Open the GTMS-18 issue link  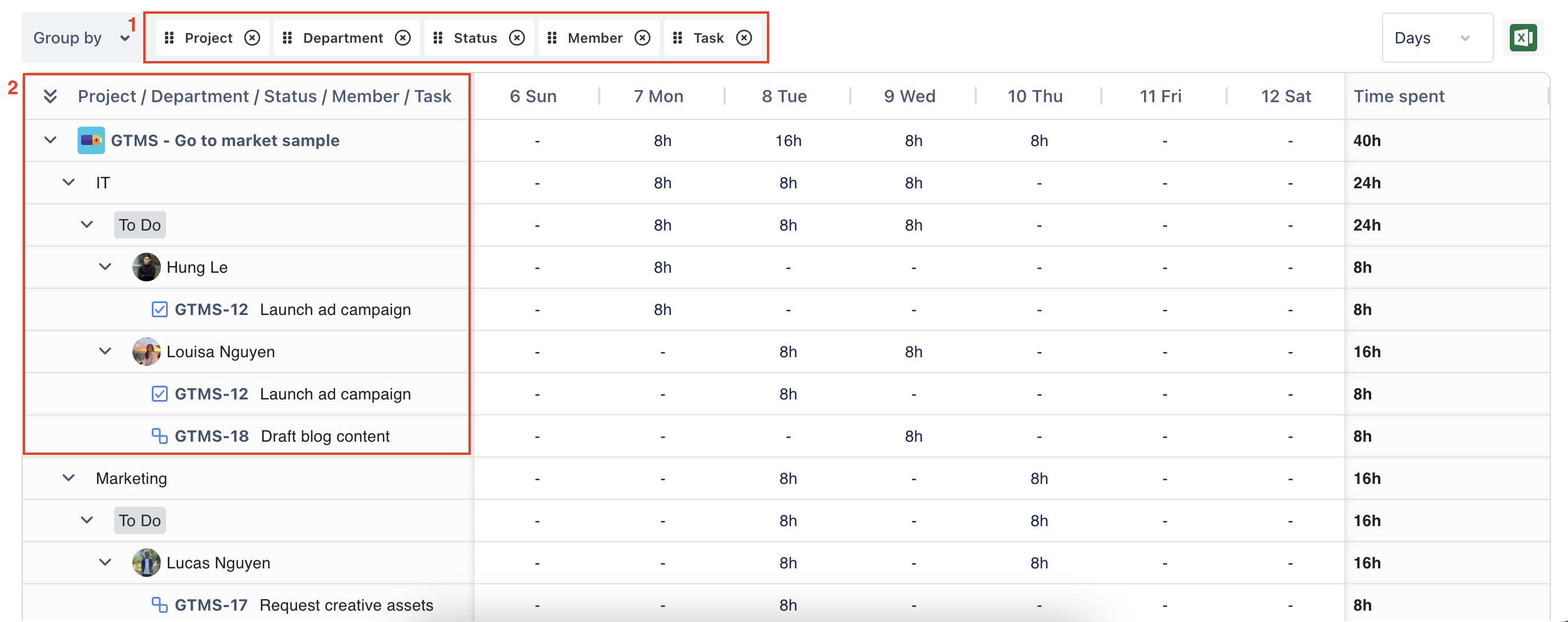(211, 437)
